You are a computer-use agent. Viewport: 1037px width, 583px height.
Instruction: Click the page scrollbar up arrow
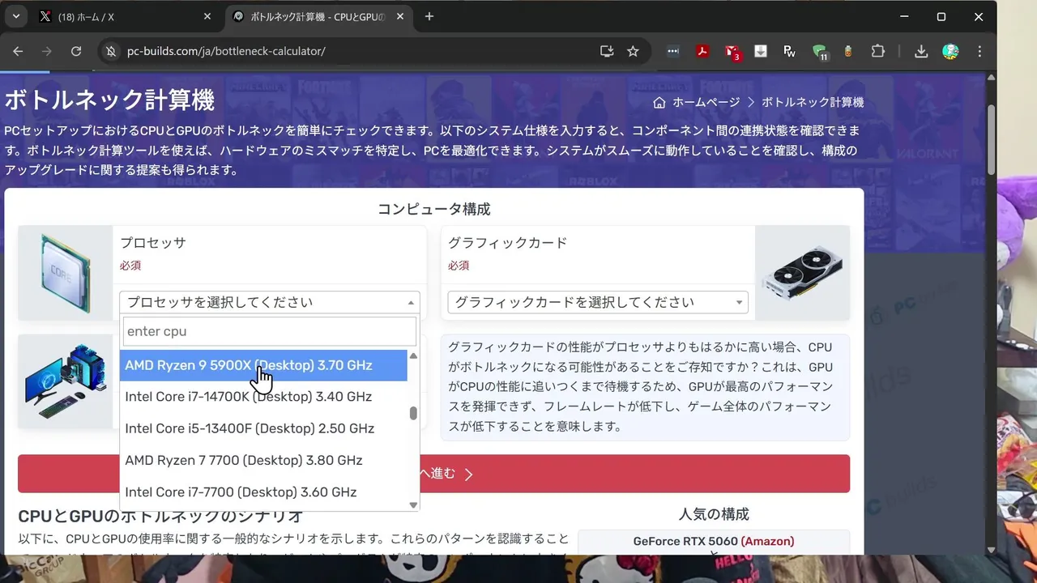pos(991,78)
